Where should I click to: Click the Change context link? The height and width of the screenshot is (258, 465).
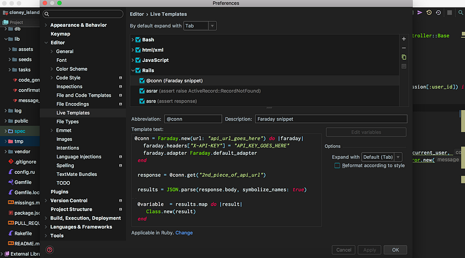[184, 233]
